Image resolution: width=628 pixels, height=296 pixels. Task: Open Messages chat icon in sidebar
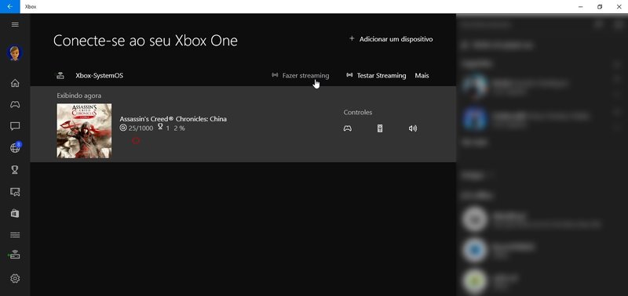click(x=15, y=126)
